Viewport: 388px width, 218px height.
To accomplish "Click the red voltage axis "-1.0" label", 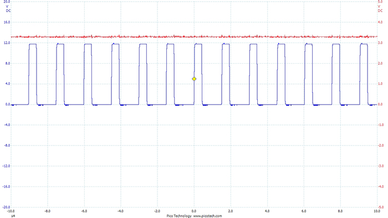I will (x=381, y=125).
